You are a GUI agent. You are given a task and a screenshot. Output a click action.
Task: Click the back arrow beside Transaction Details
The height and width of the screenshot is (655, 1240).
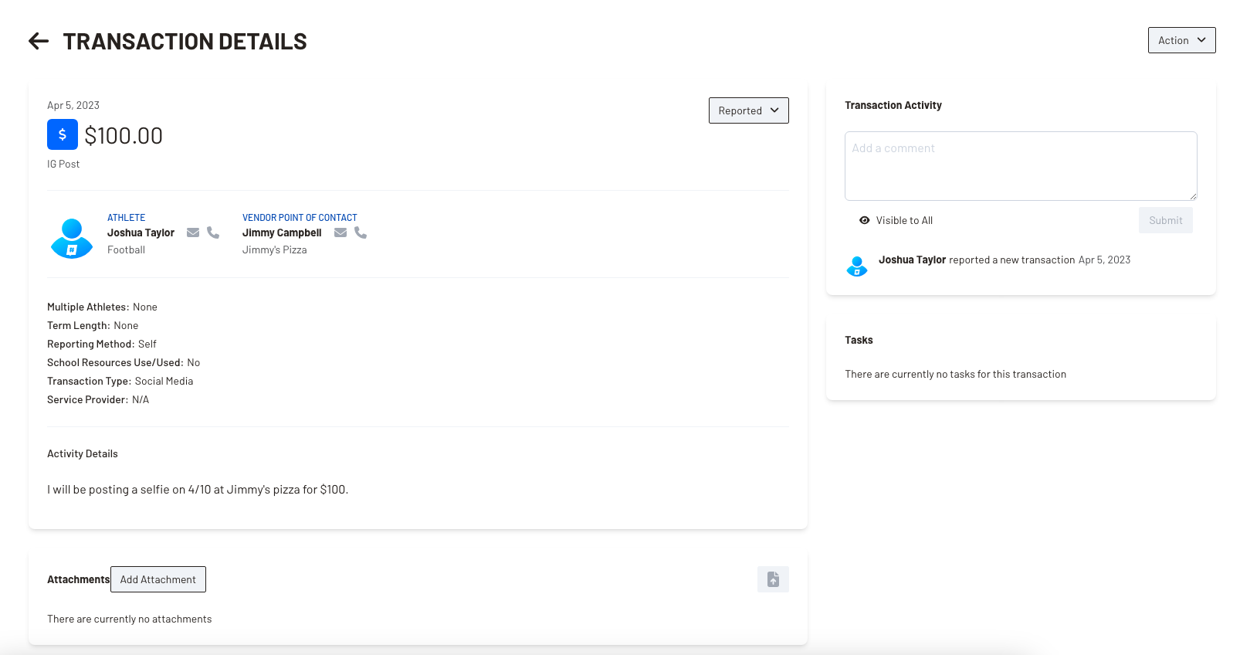click(39, 42)
